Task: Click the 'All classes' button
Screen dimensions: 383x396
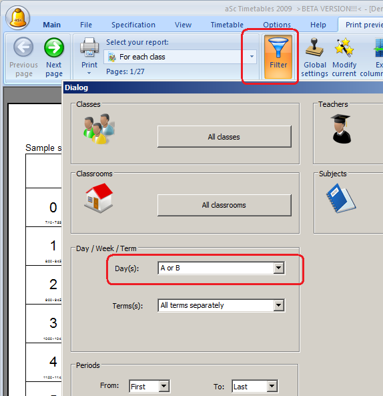Action: click(224, 137)
